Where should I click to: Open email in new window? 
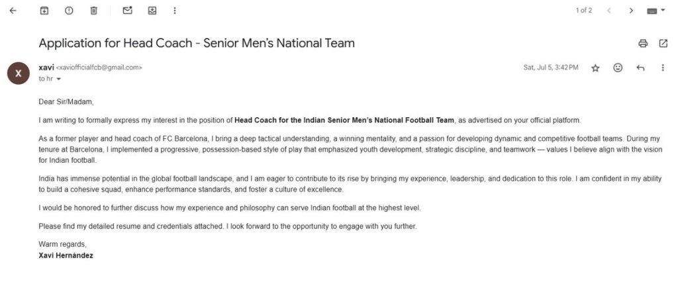pyautogui.click(x=663, y=43)
